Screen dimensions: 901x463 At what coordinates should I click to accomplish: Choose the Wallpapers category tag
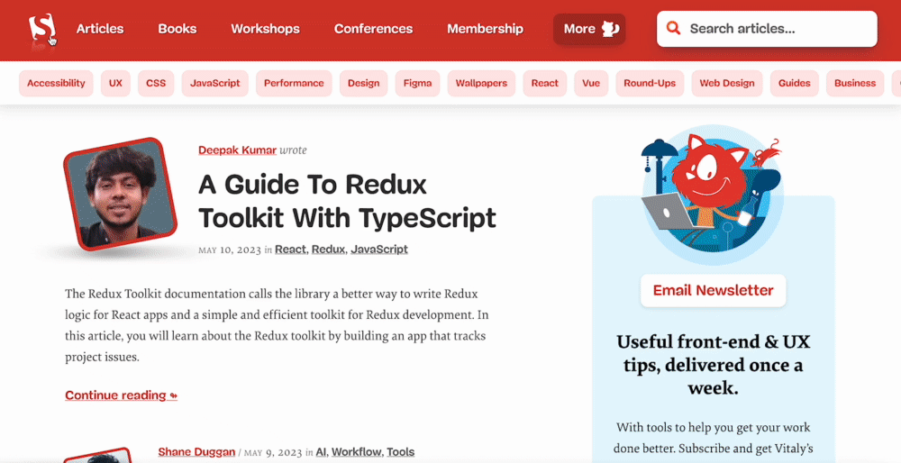point(481,83)
